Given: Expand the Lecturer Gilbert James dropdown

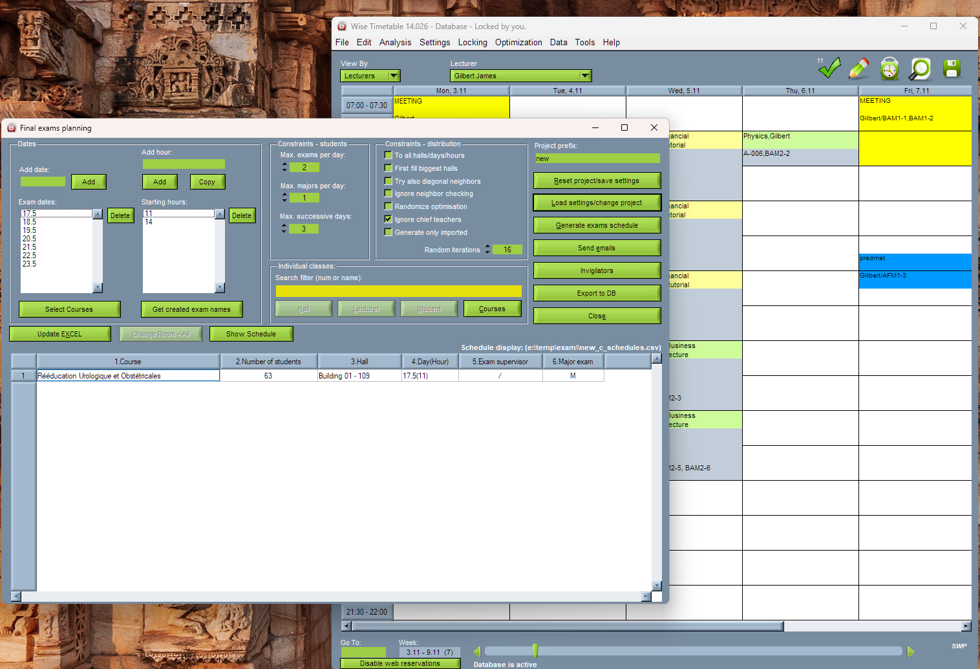Looking at the screenshot, I should [584, 76].
